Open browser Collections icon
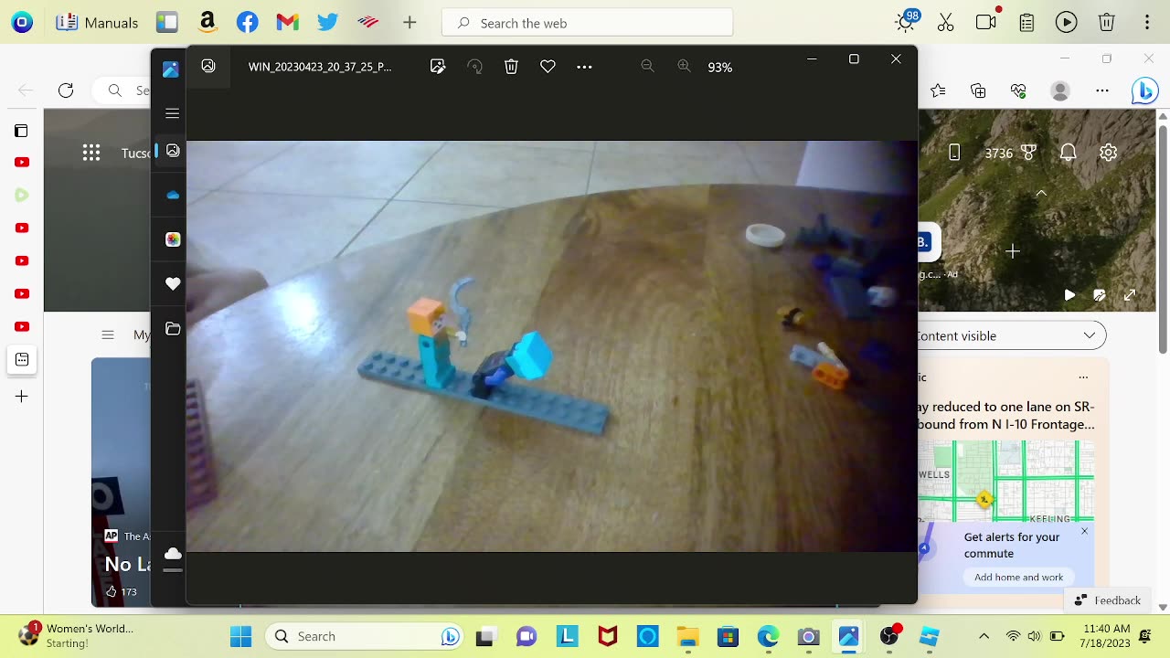 978,90
